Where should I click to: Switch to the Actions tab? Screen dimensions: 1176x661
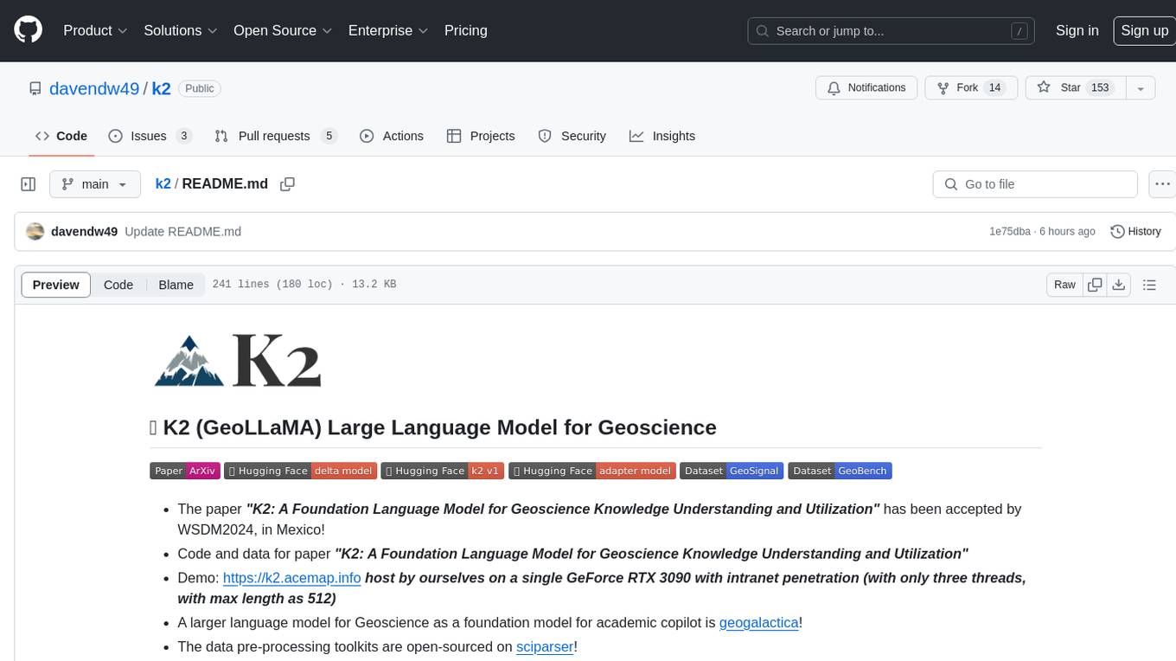click(x=391, y=136)
